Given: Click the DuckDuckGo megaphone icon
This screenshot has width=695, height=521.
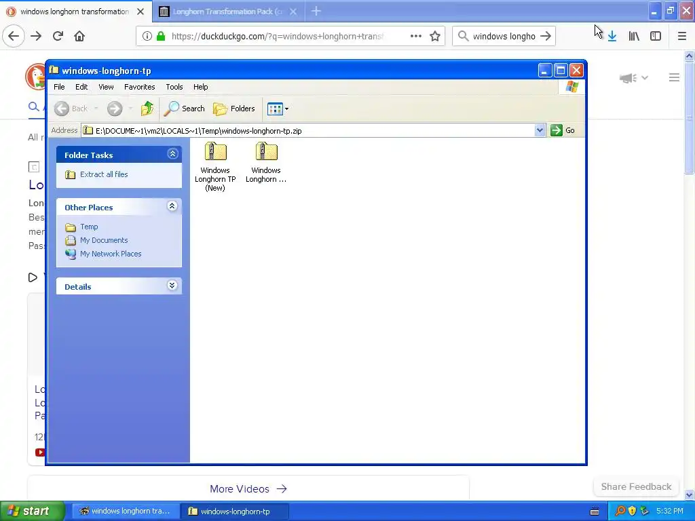Looking at the screenshot, I should 628,79.
